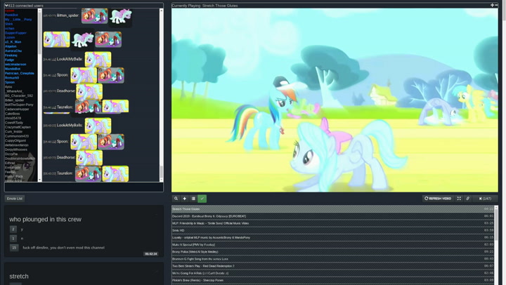Open the playlist list-view icon
506x285 pixels.
193,199
